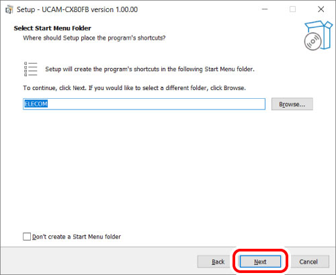Viewport: 336px width, 275px height.
Task: Click the Setup installer icon in title bar
Action: tap(9, 10)
